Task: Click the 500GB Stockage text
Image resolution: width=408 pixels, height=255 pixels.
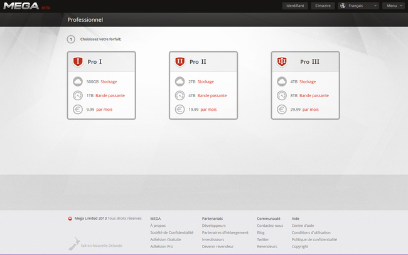Action: point(102,81)
